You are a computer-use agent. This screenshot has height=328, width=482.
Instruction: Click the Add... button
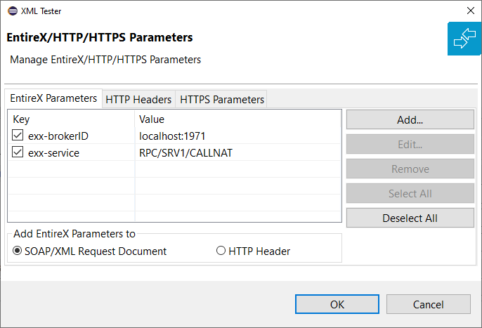(x=410, y=120)
